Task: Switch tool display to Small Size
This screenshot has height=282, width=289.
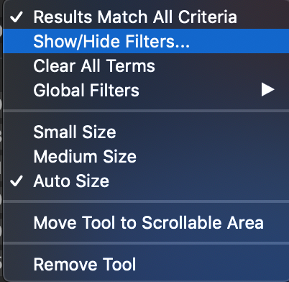Action: 146,132
